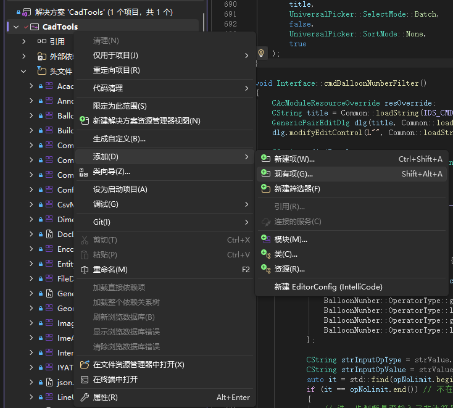Choose 新建筛选器(F)

click(352, 189)
